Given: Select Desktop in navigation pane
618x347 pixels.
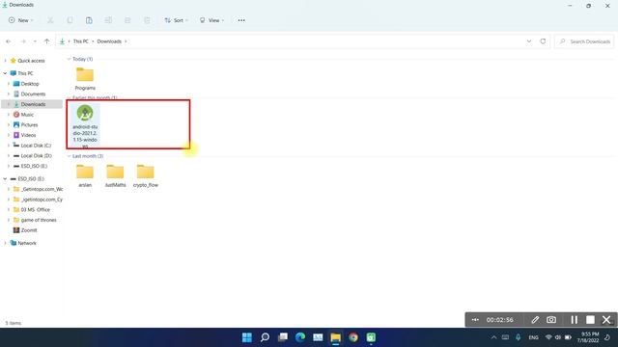Looking at the screenshot, I should pyautogui.click(x=30, y=84).
